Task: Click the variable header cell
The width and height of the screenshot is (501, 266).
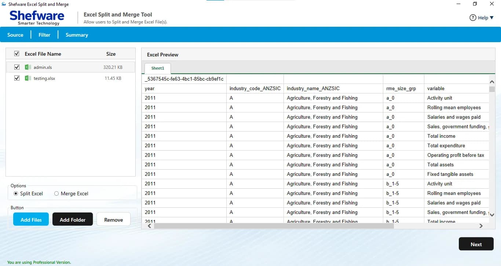Action: pyautogui.click(x=456, y=88)
